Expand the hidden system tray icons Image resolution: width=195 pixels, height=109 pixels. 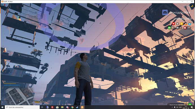point(172,107)
